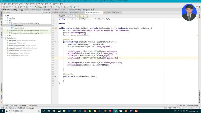
Task: Click the Task View taskbar icon
Action: (x=44, y=111)
